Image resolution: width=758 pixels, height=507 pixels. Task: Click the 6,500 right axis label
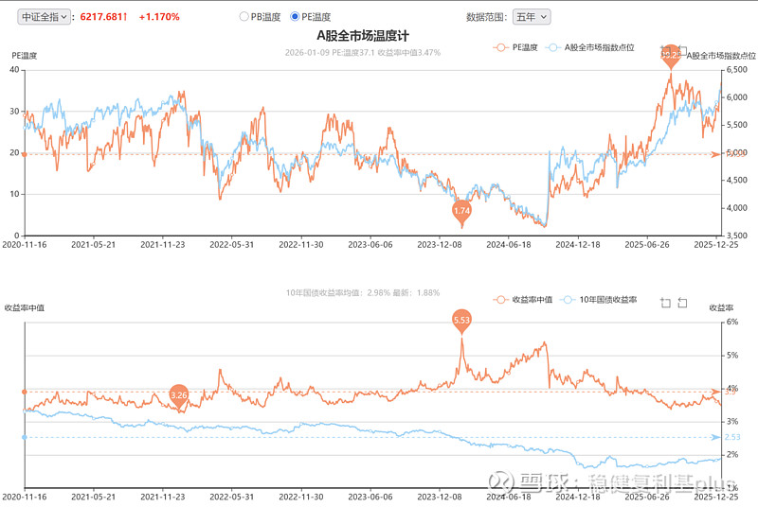click(737, 69)
